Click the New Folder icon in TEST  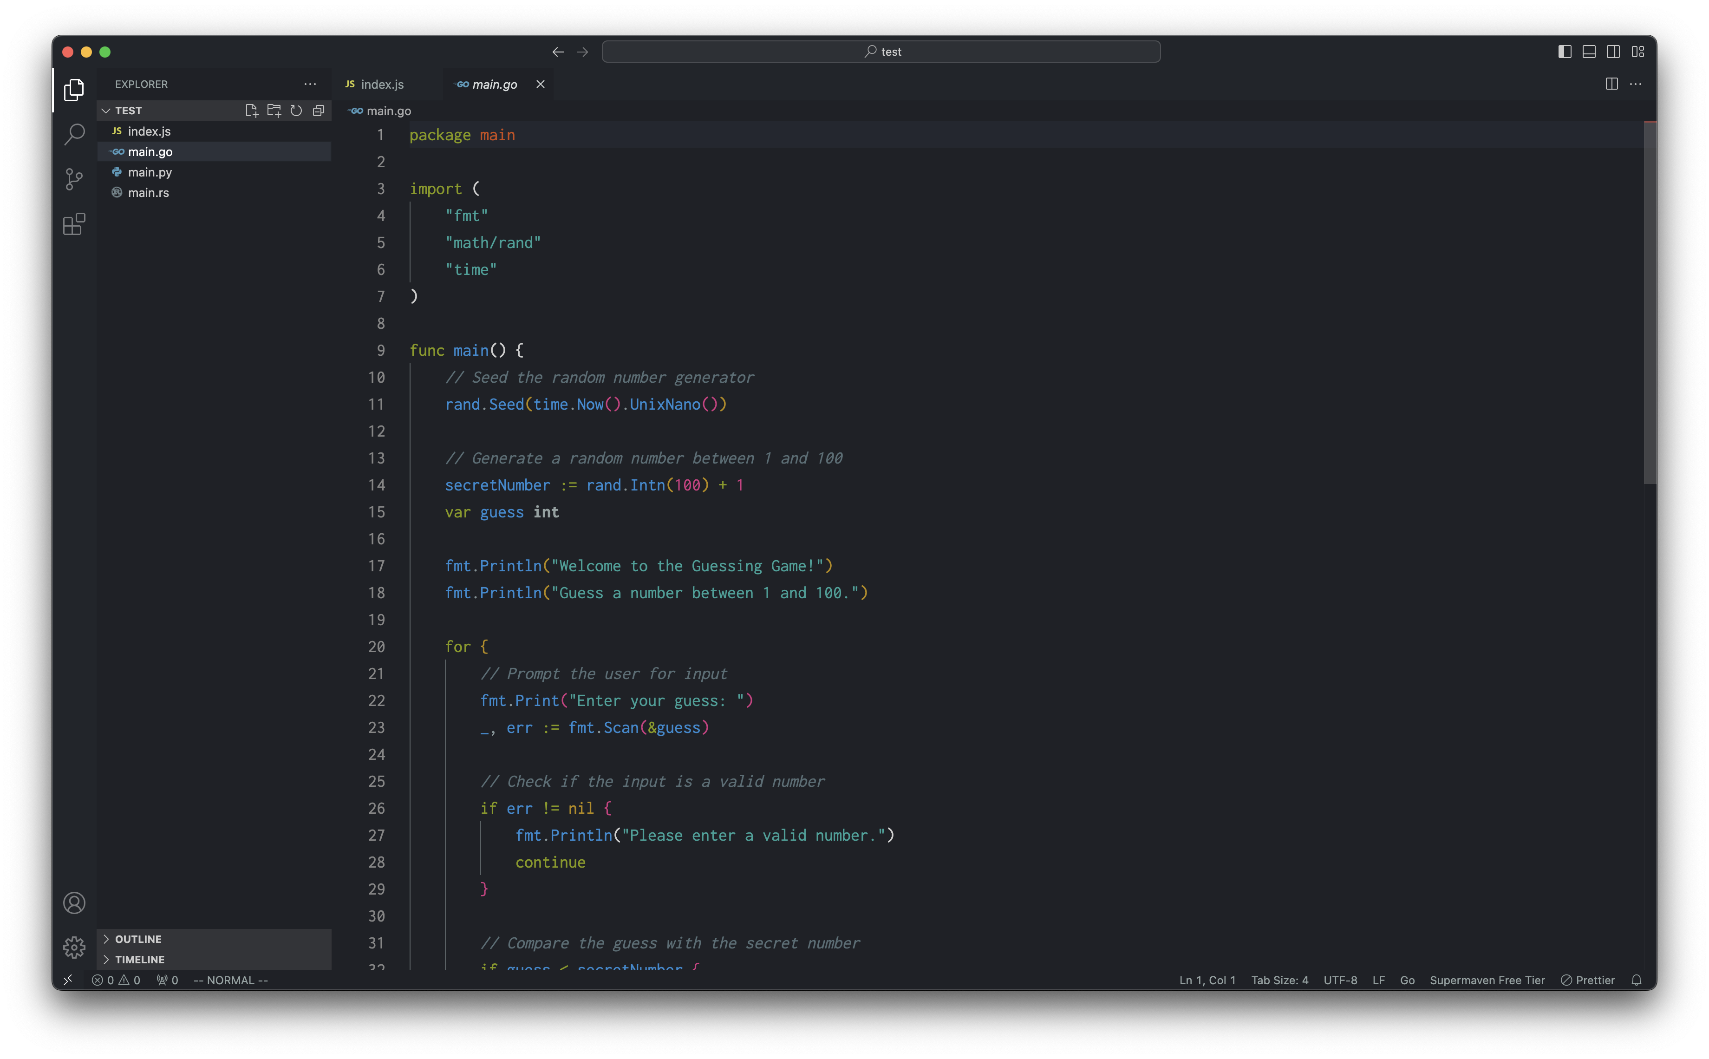[274, 111]
